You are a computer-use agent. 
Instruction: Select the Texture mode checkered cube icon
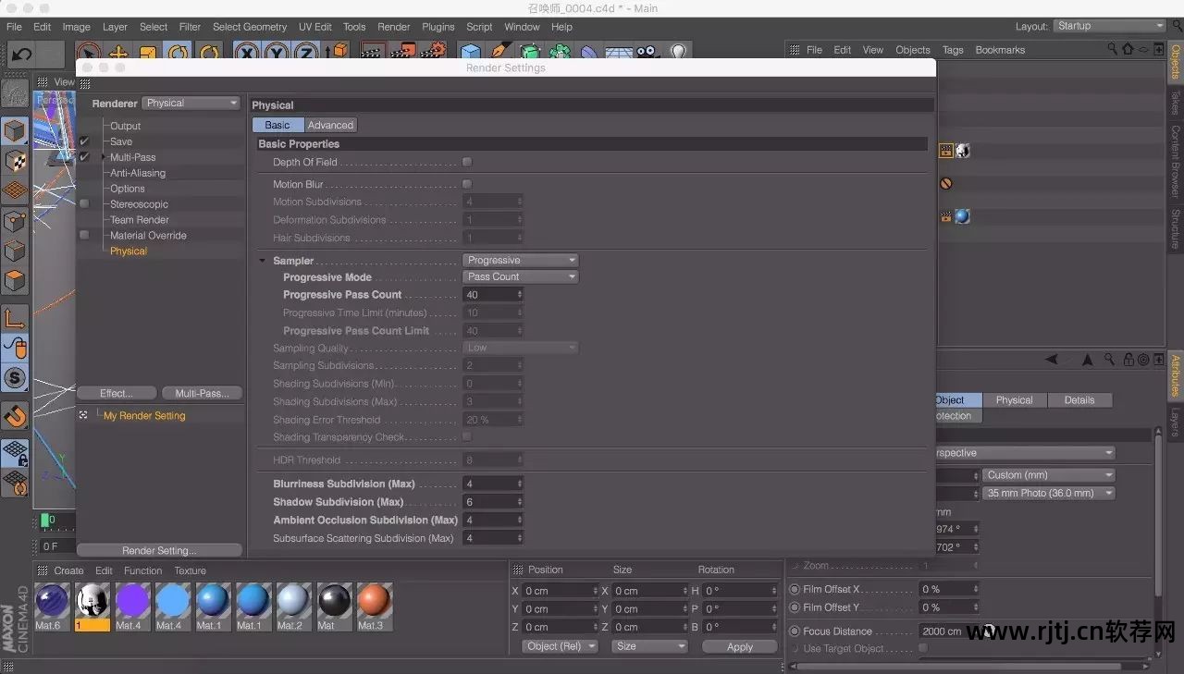coord(16,160)
